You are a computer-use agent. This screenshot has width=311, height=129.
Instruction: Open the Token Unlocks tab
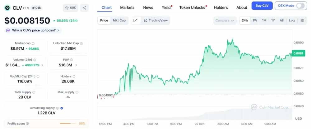[x=192, y=7]
